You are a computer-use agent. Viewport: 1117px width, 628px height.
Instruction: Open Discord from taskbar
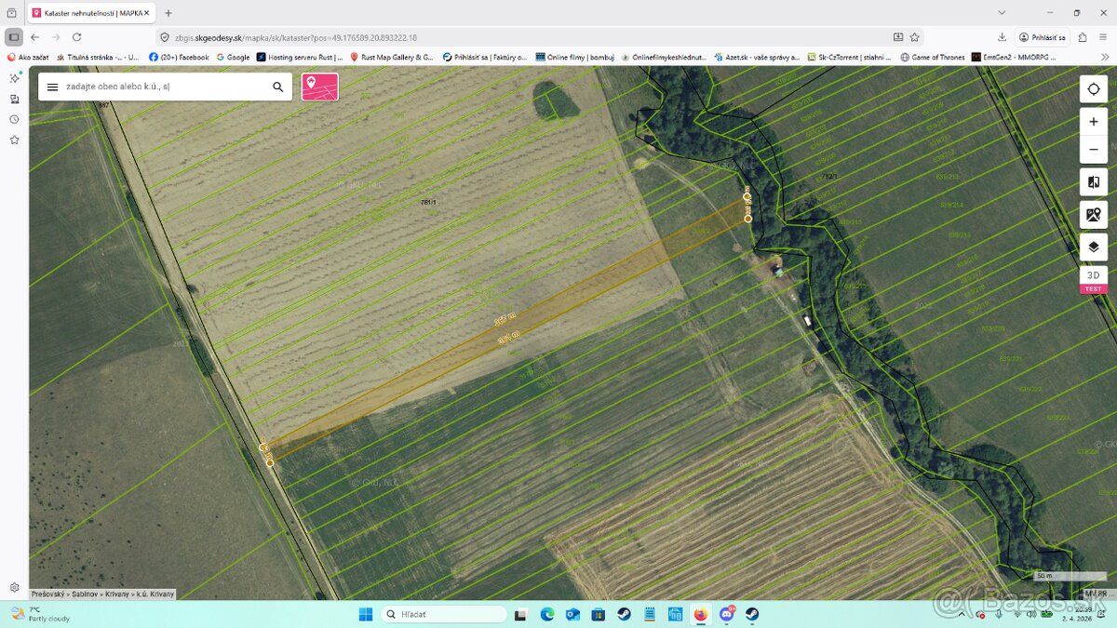726,613
